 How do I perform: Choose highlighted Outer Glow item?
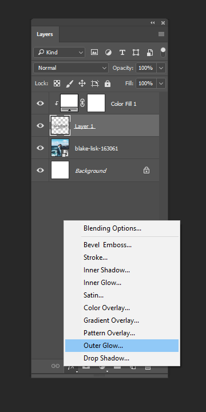coord(122,346)
